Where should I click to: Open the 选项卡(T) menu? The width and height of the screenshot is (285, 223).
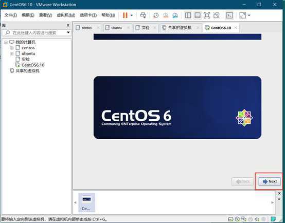click(88, 15)
